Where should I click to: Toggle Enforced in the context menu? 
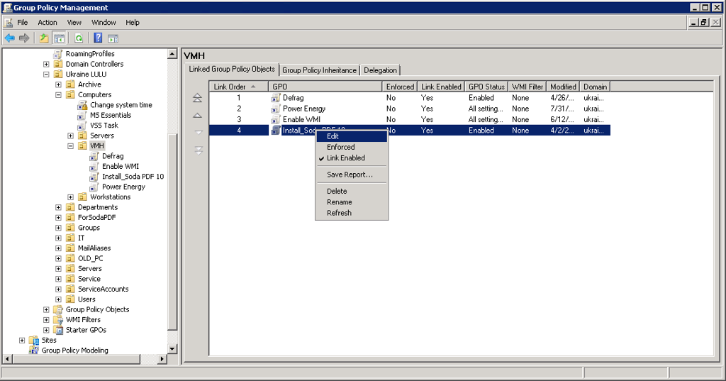tap(340, 147)
